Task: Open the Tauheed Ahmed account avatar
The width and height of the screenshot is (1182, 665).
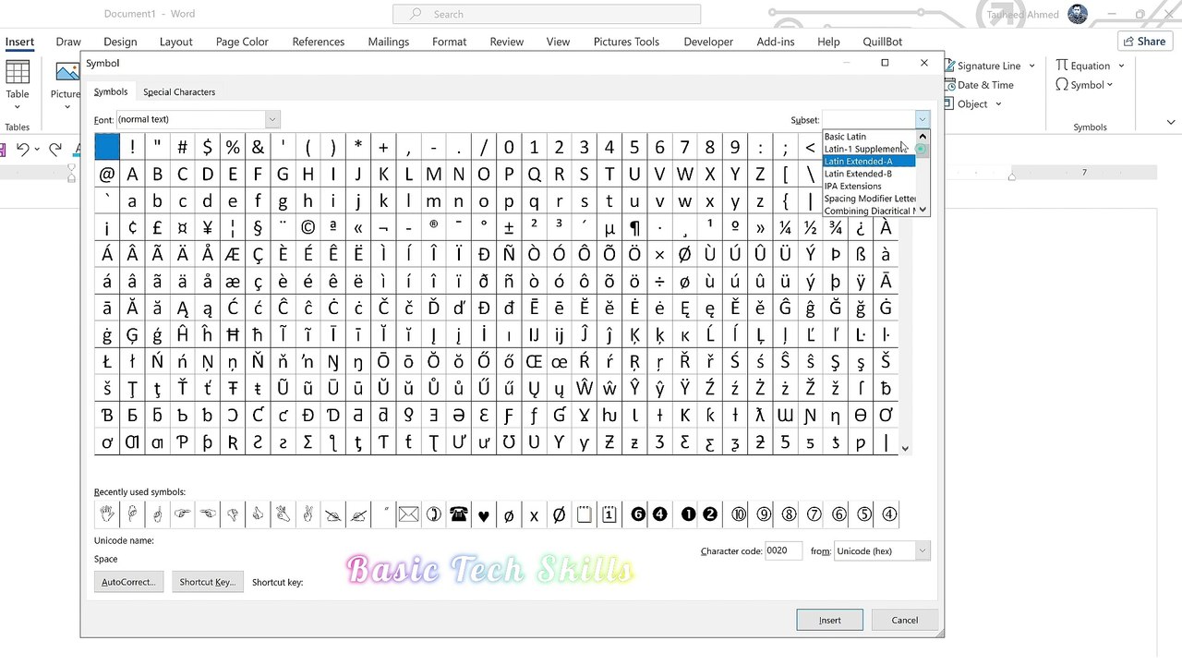Action: (1078, 14)
